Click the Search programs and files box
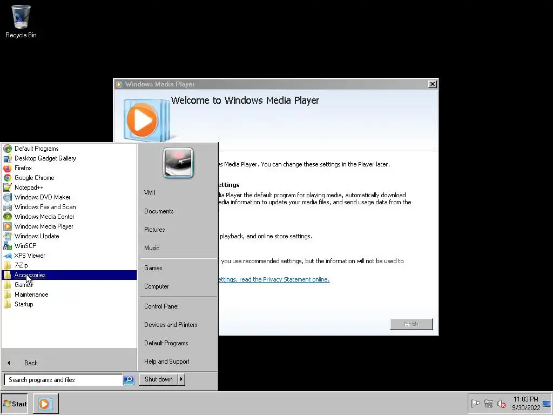 coord(64,380)
